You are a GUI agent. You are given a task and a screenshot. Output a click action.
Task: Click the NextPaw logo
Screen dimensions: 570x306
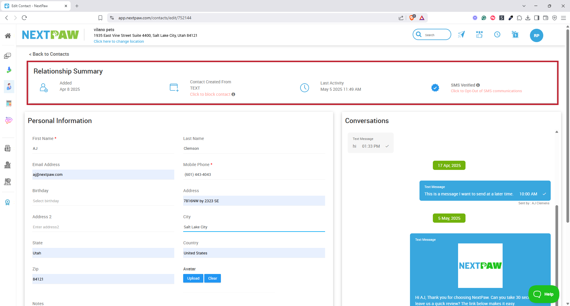click(50, 35)
